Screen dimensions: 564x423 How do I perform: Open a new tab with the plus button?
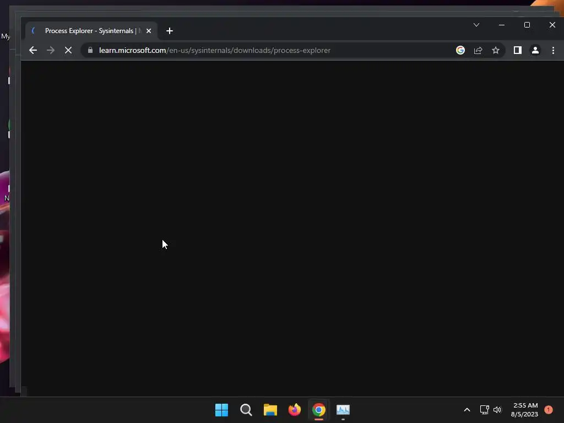(170, 31)
